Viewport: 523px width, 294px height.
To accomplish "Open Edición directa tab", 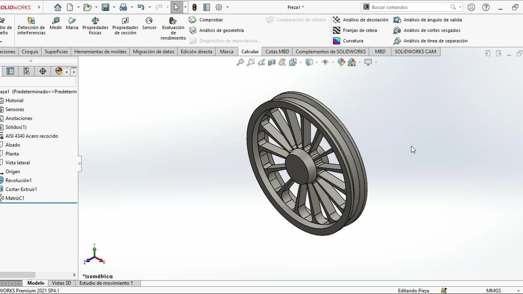I will tap(197, 51).
